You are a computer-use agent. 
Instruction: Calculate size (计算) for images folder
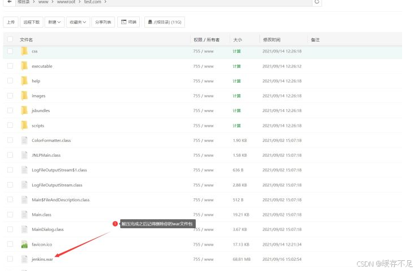pos(237,96)
